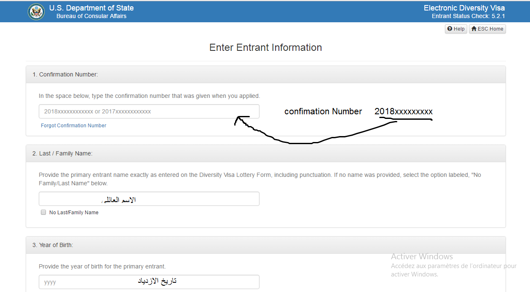Click the U.S. Department of State title
Viewport: 530px width, 292px height.
[91, 8]
